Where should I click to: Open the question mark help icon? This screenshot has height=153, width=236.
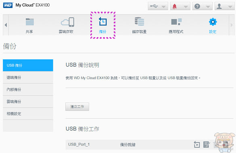coord(197,6)
